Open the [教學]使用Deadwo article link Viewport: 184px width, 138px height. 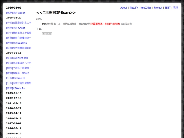[x=16, y=43]
